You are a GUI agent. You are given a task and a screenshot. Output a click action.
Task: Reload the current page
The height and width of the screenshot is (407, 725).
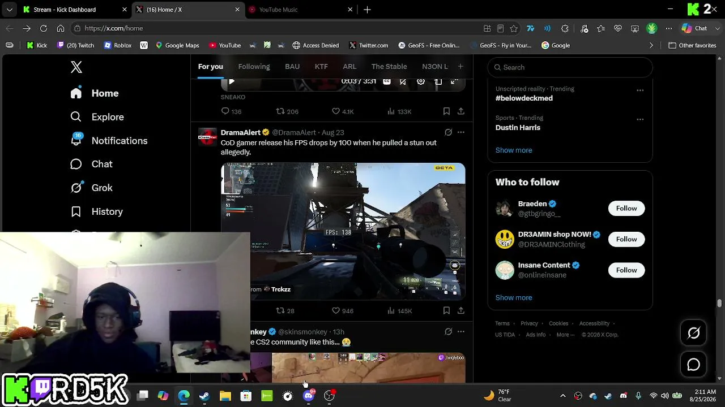(x=44, y=28)
